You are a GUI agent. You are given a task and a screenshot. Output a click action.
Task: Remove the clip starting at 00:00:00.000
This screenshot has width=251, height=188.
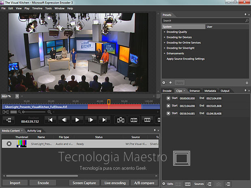(x=168, y=98)
